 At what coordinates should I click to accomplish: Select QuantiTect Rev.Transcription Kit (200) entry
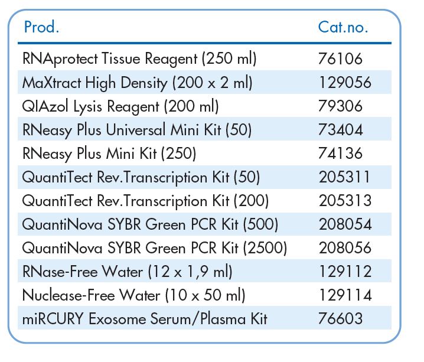(145, 200)
